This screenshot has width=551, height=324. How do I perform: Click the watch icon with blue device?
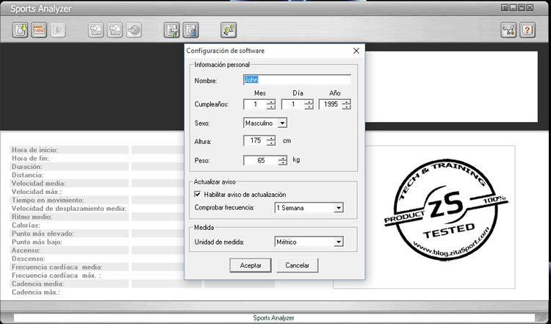click(x=191, y=30)
